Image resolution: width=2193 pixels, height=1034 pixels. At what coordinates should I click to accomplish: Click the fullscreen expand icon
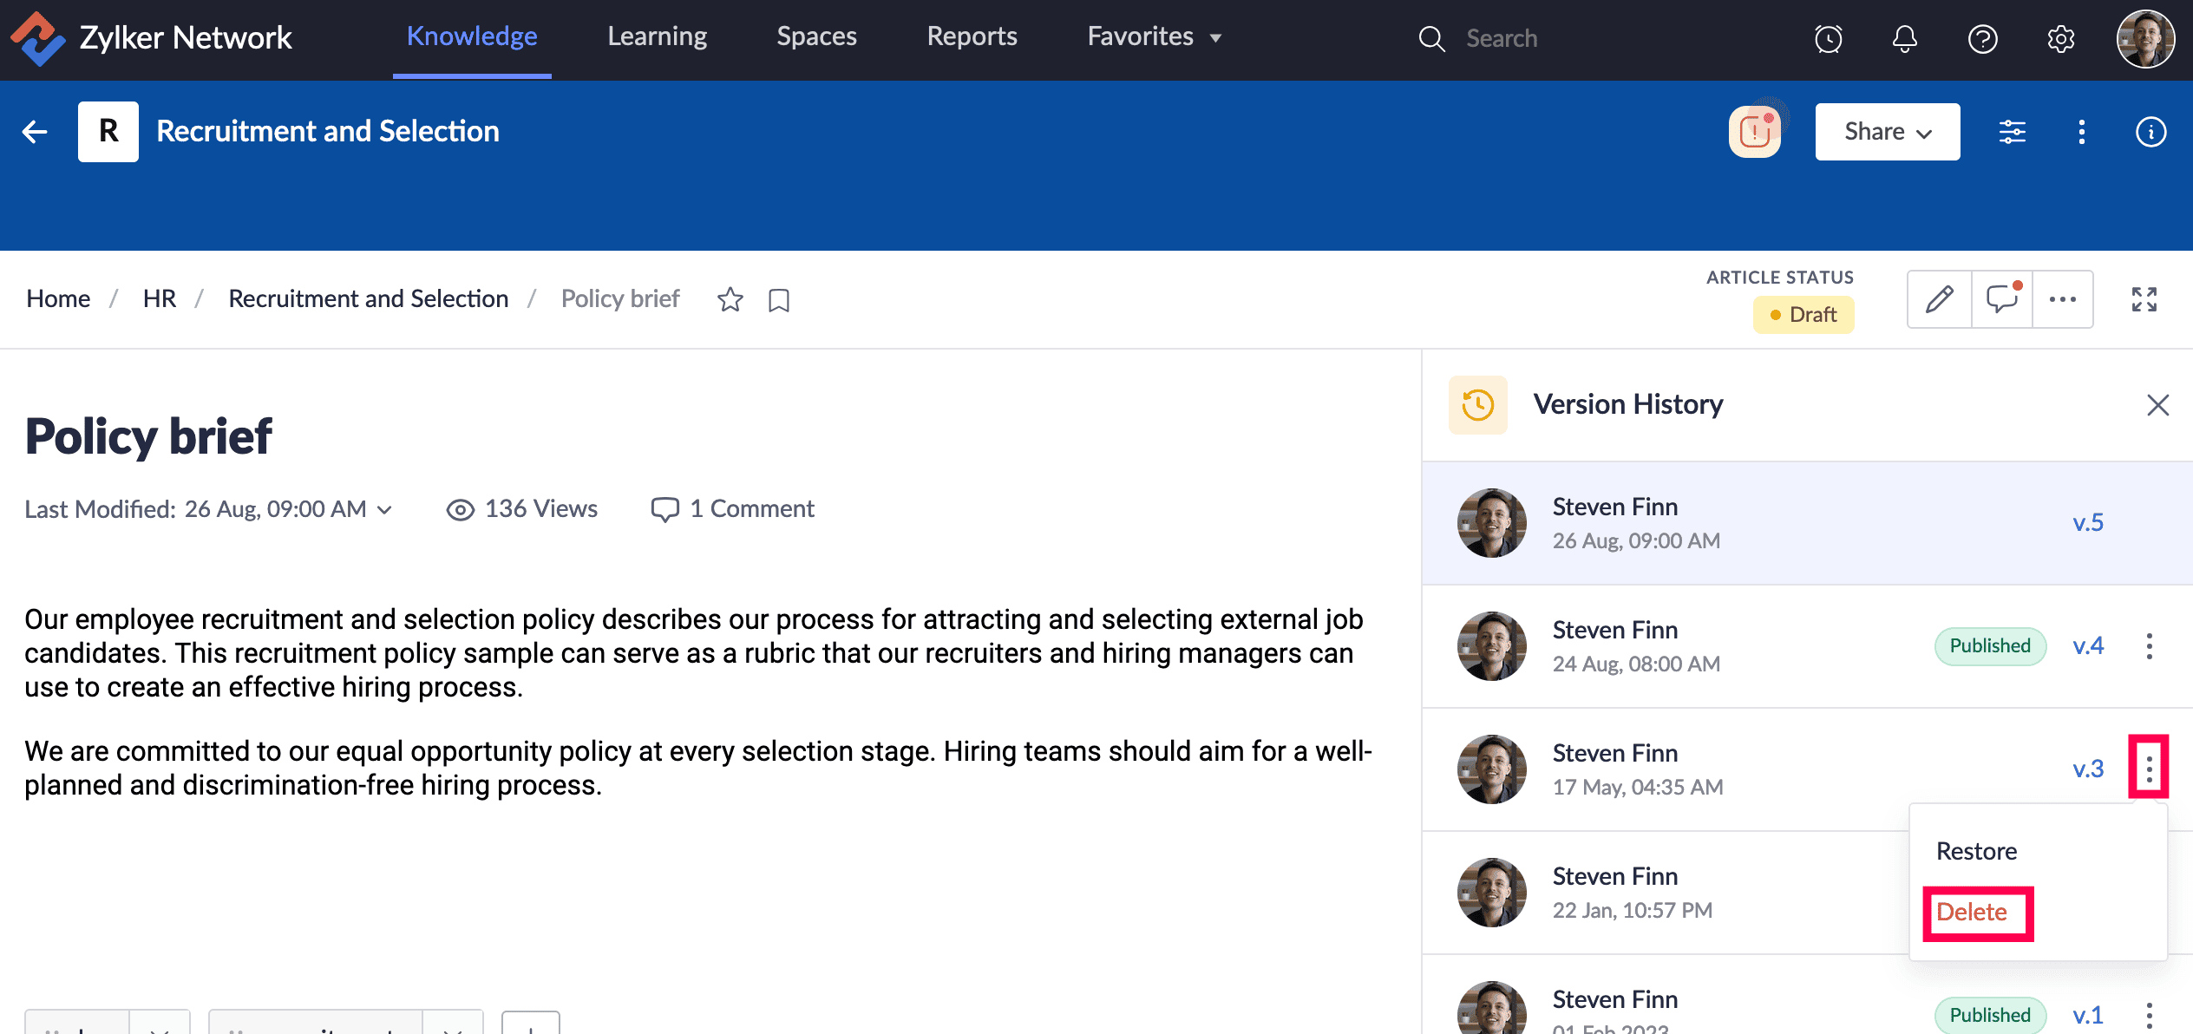pos(2144,299)
